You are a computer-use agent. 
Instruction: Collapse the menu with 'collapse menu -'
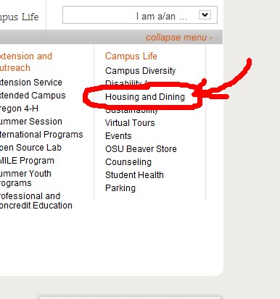(x=179, y=38)
